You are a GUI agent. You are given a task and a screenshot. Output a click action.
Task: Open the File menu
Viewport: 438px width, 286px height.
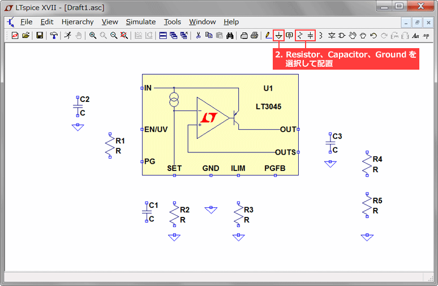[26, 22]
